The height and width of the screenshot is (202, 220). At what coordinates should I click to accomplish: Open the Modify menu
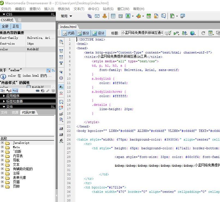(x=64, y=9)
